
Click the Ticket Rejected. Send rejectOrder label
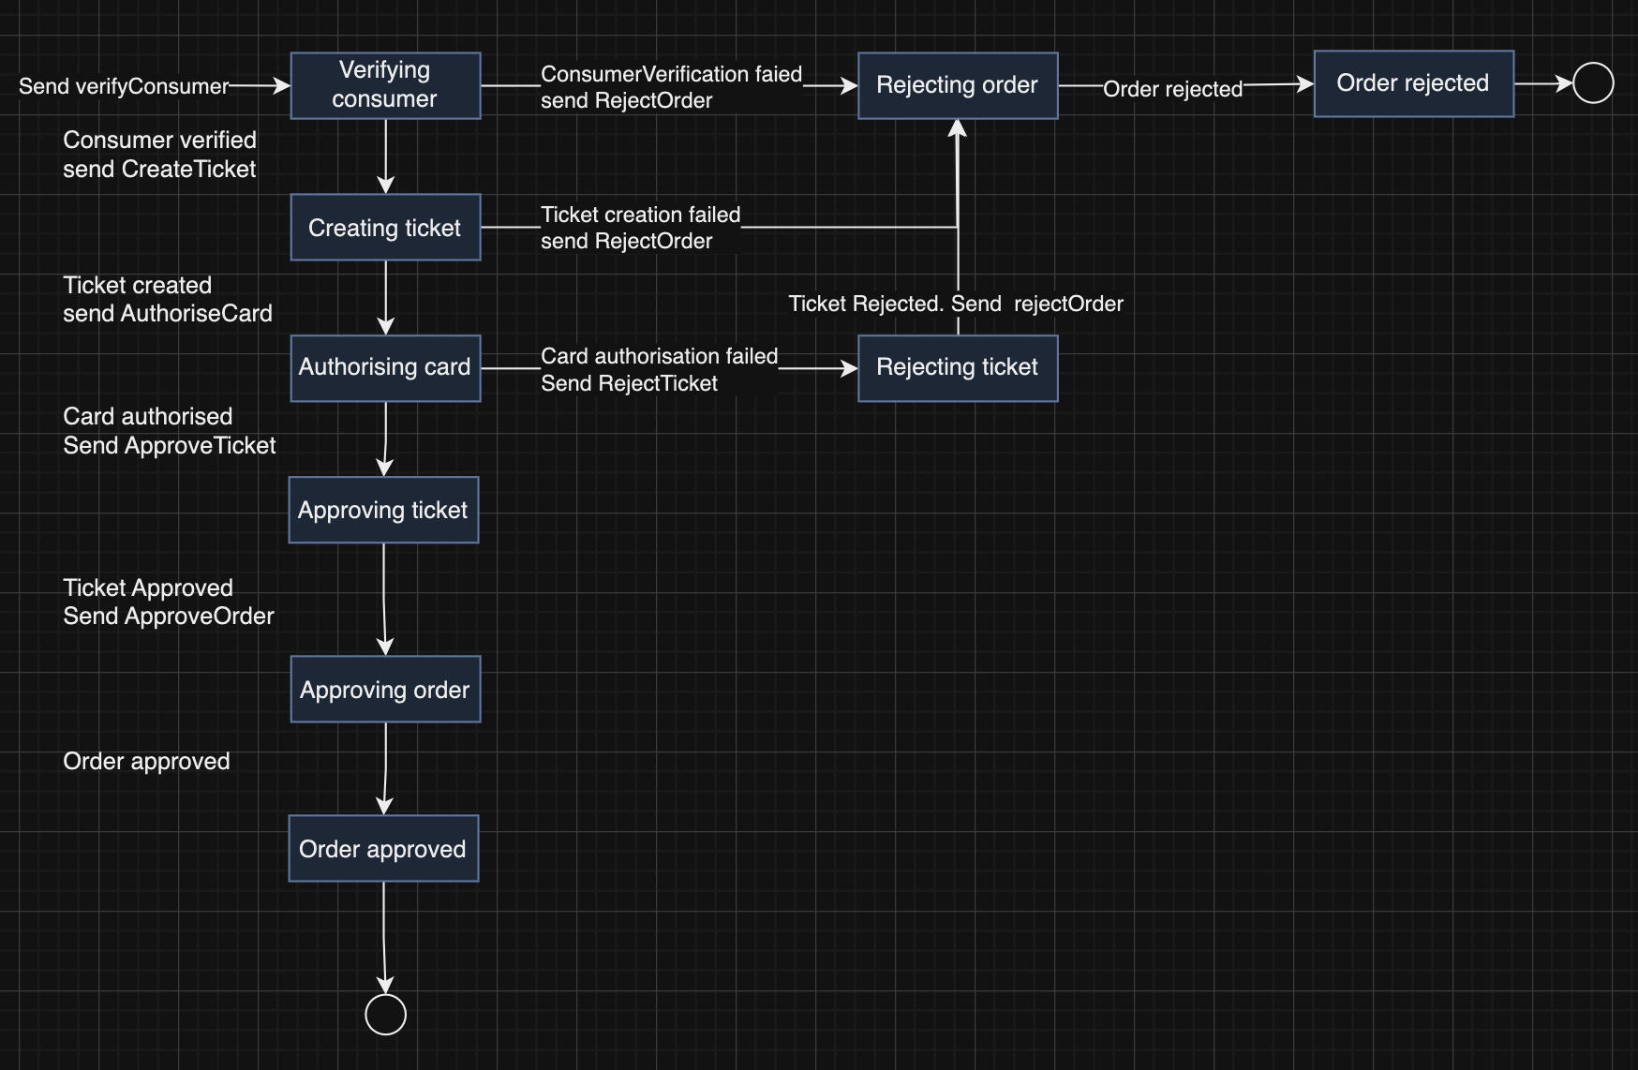955,304
